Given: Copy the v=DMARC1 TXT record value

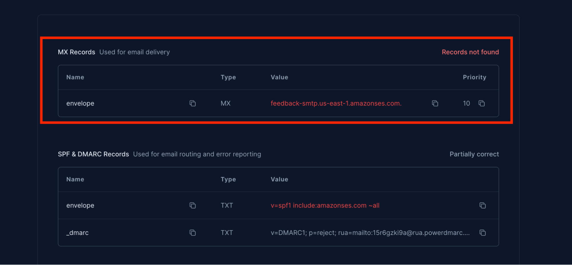Looking at the screenshot, I should click(x=482, y=233).
